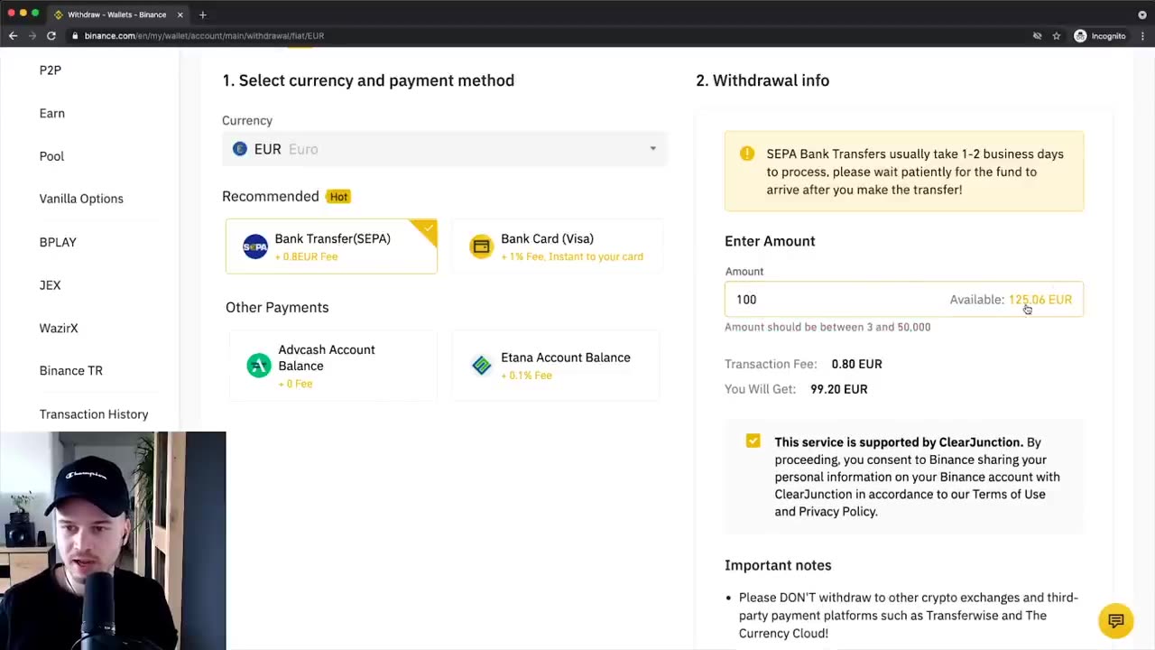Click the available 125.06 EUR balance

click(1040, 300)
